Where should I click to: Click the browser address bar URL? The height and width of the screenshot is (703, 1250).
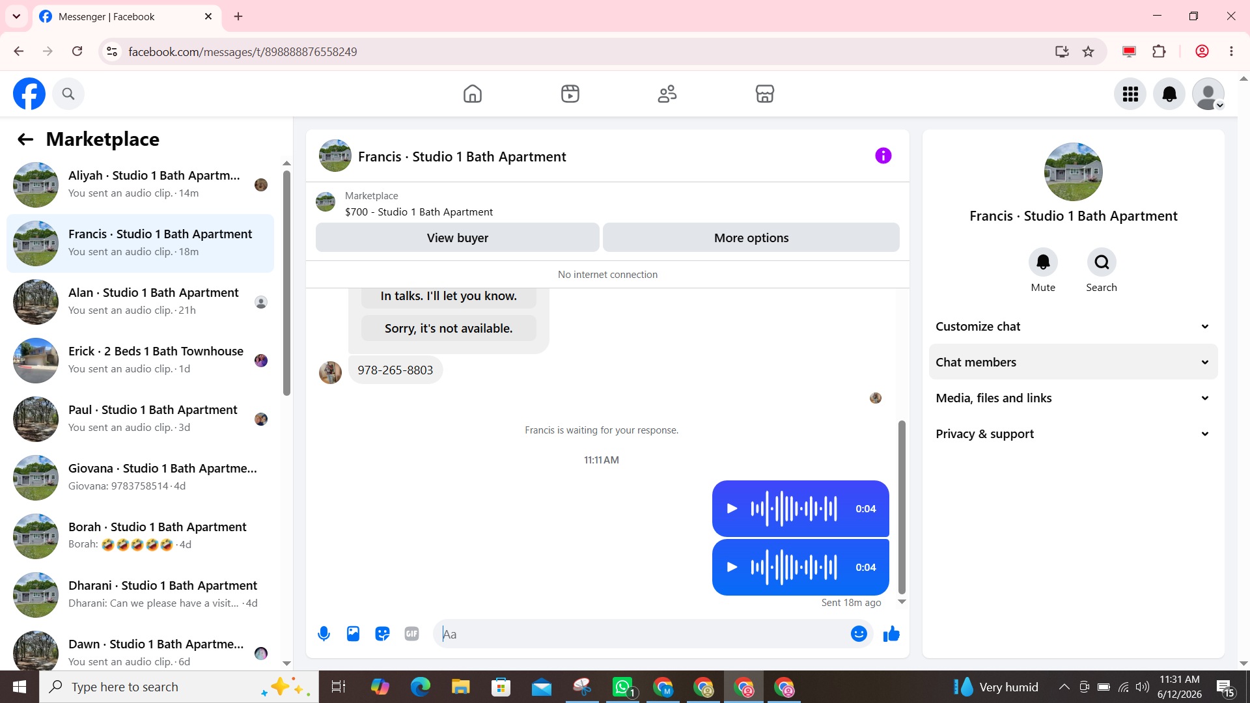coord(243,51)
